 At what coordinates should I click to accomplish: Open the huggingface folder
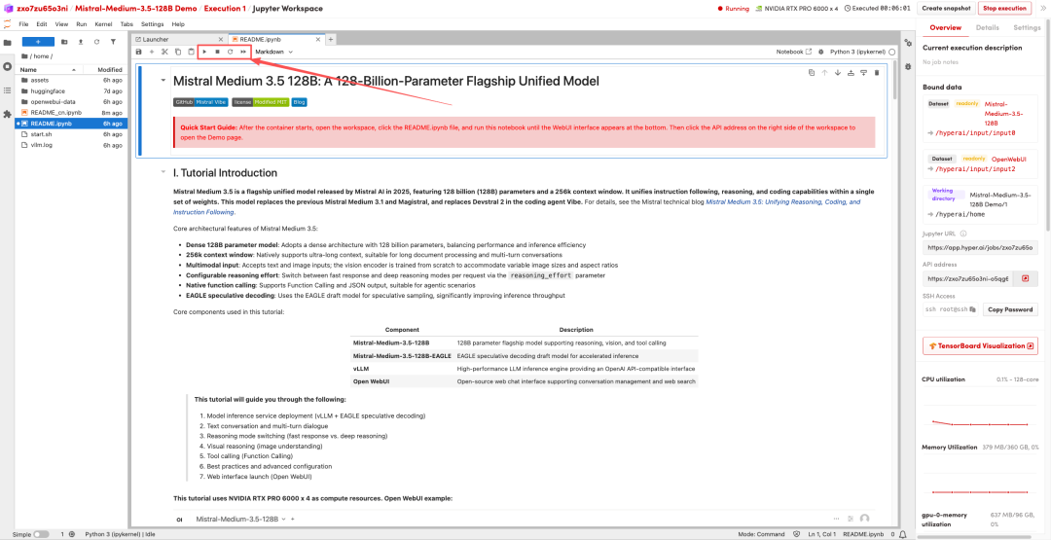pos(71,90)
